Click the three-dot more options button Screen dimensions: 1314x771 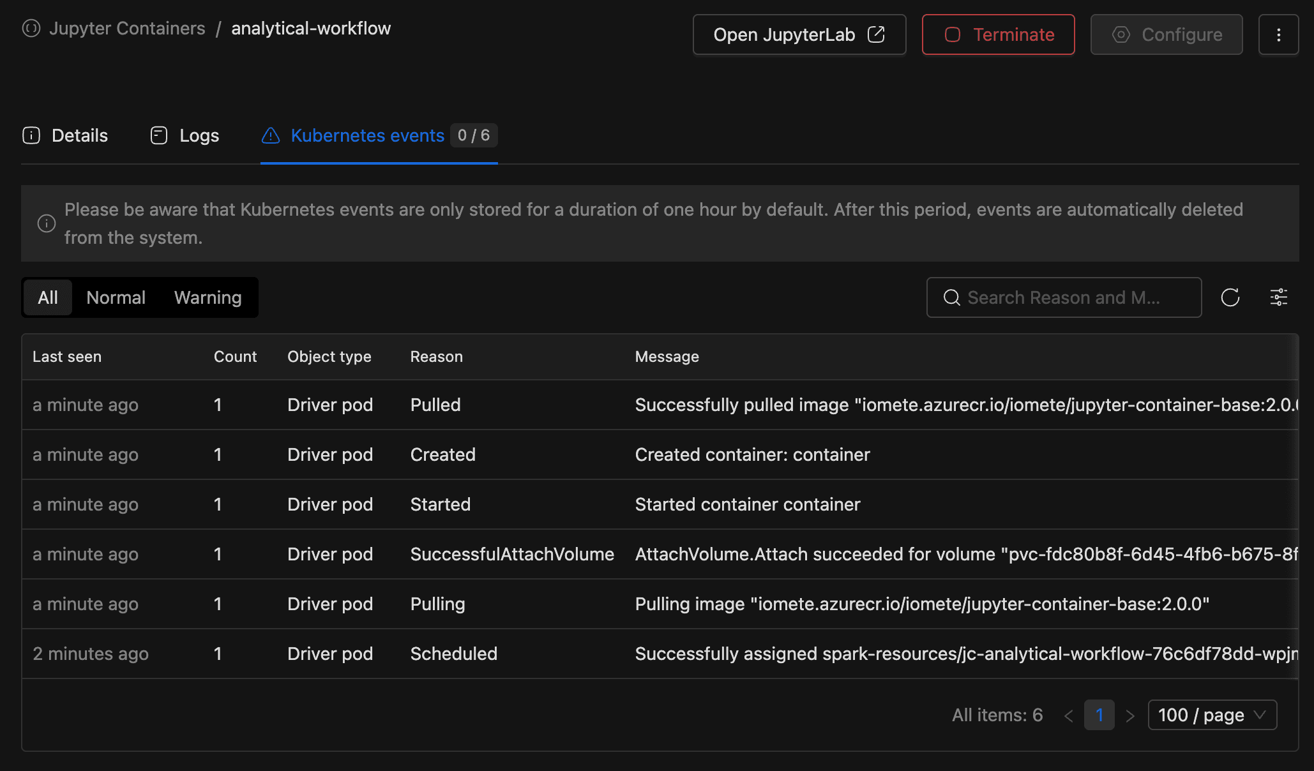pos(1278,35)
